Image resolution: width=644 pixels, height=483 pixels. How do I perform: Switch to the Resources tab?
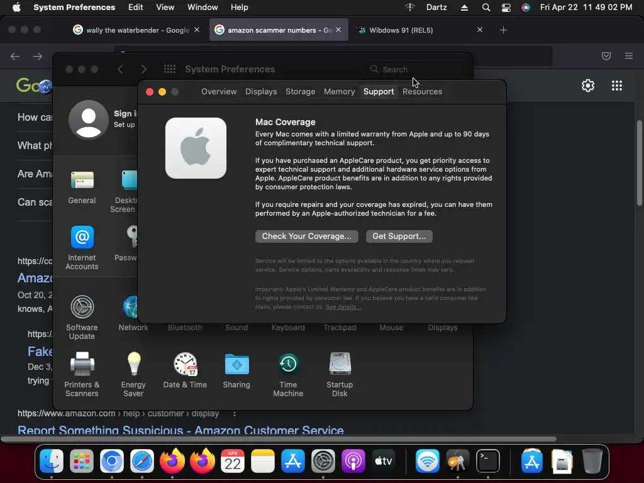[x=422, y=92]
